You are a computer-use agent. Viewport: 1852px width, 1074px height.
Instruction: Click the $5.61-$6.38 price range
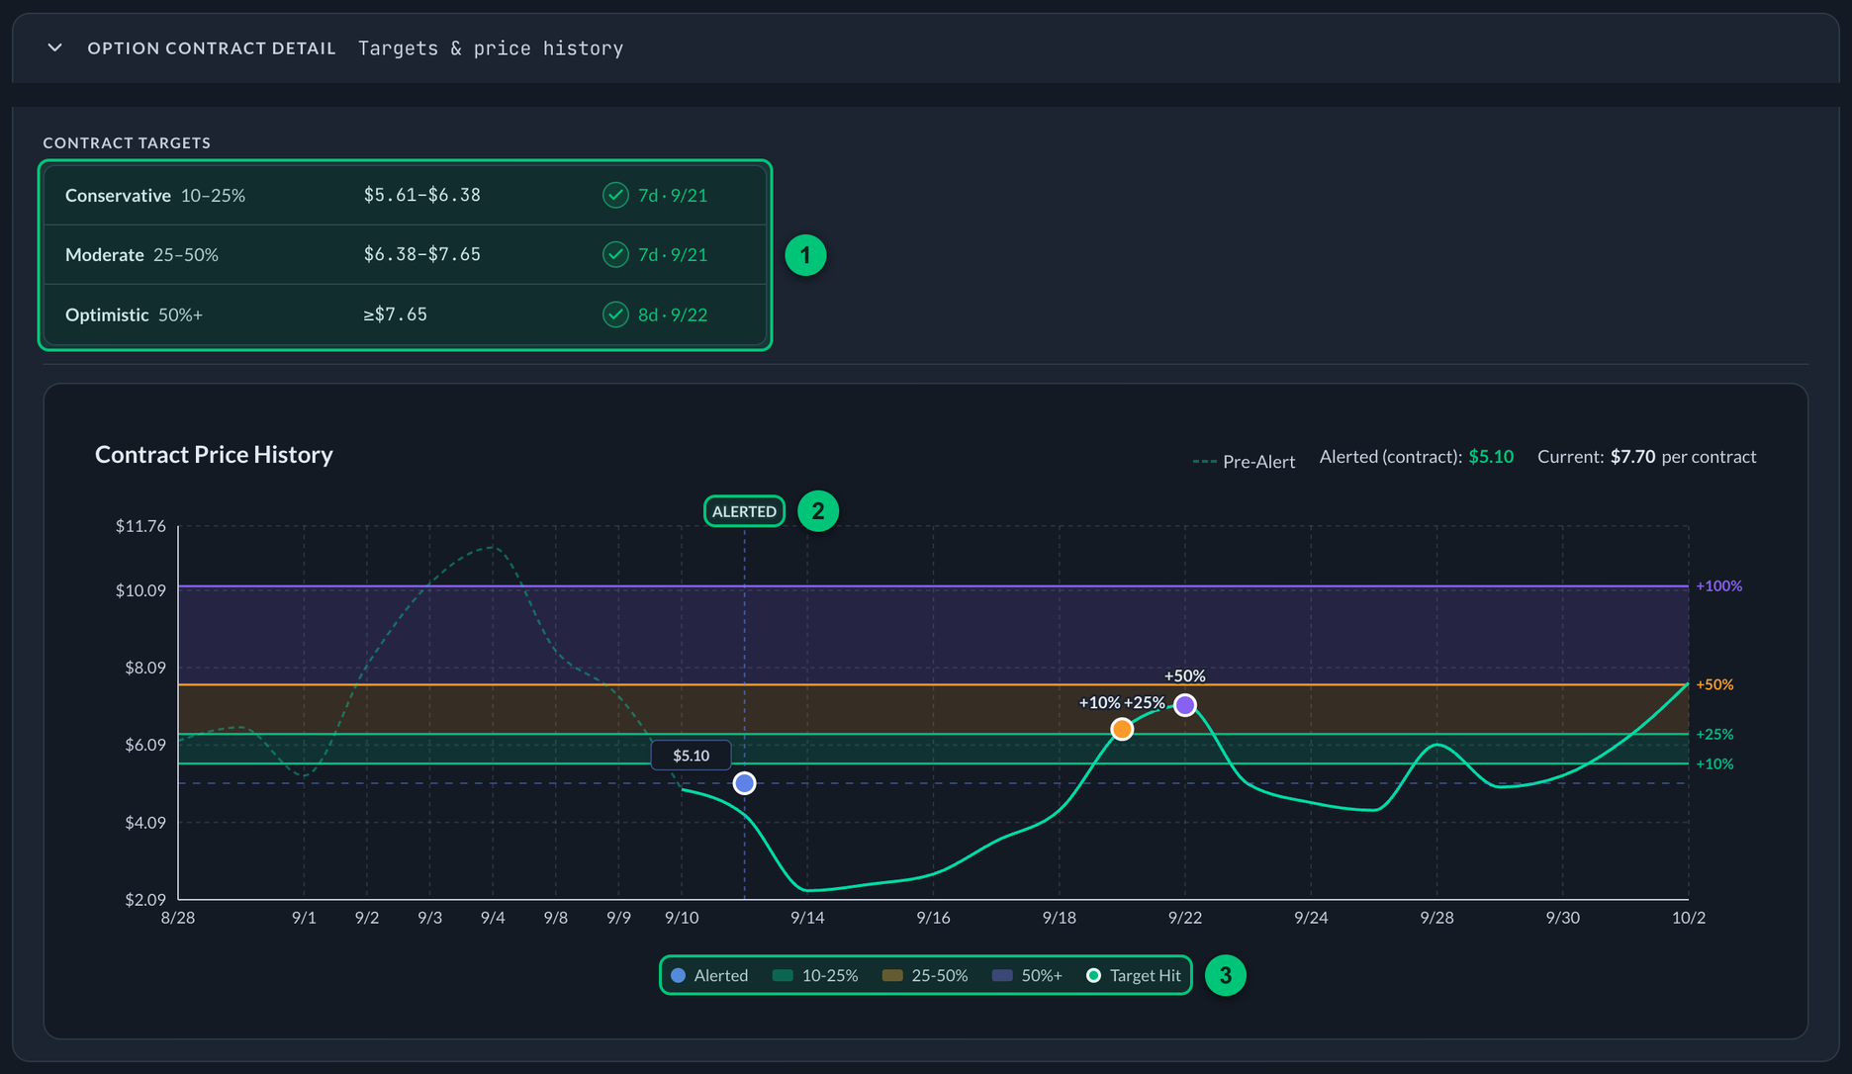pos(421,195)
